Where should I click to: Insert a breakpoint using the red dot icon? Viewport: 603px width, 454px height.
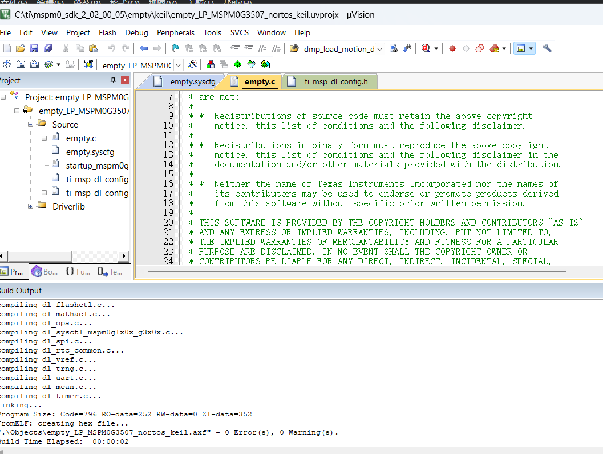pos(452,48)
